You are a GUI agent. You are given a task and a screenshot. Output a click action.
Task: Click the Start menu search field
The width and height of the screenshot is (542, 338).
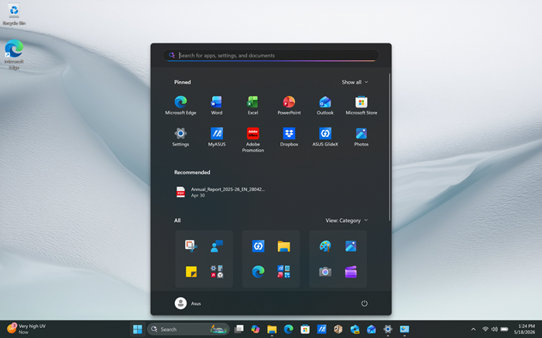(271, 55)
